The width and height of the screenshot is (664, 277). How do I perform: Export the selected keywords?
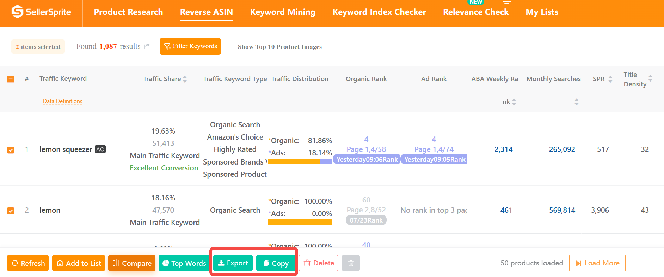click(x=233, y=263)
